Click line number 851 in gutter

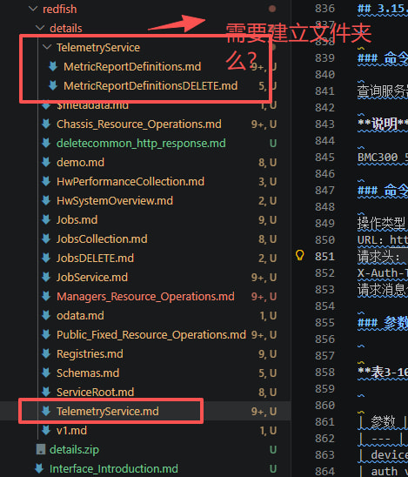324,257
